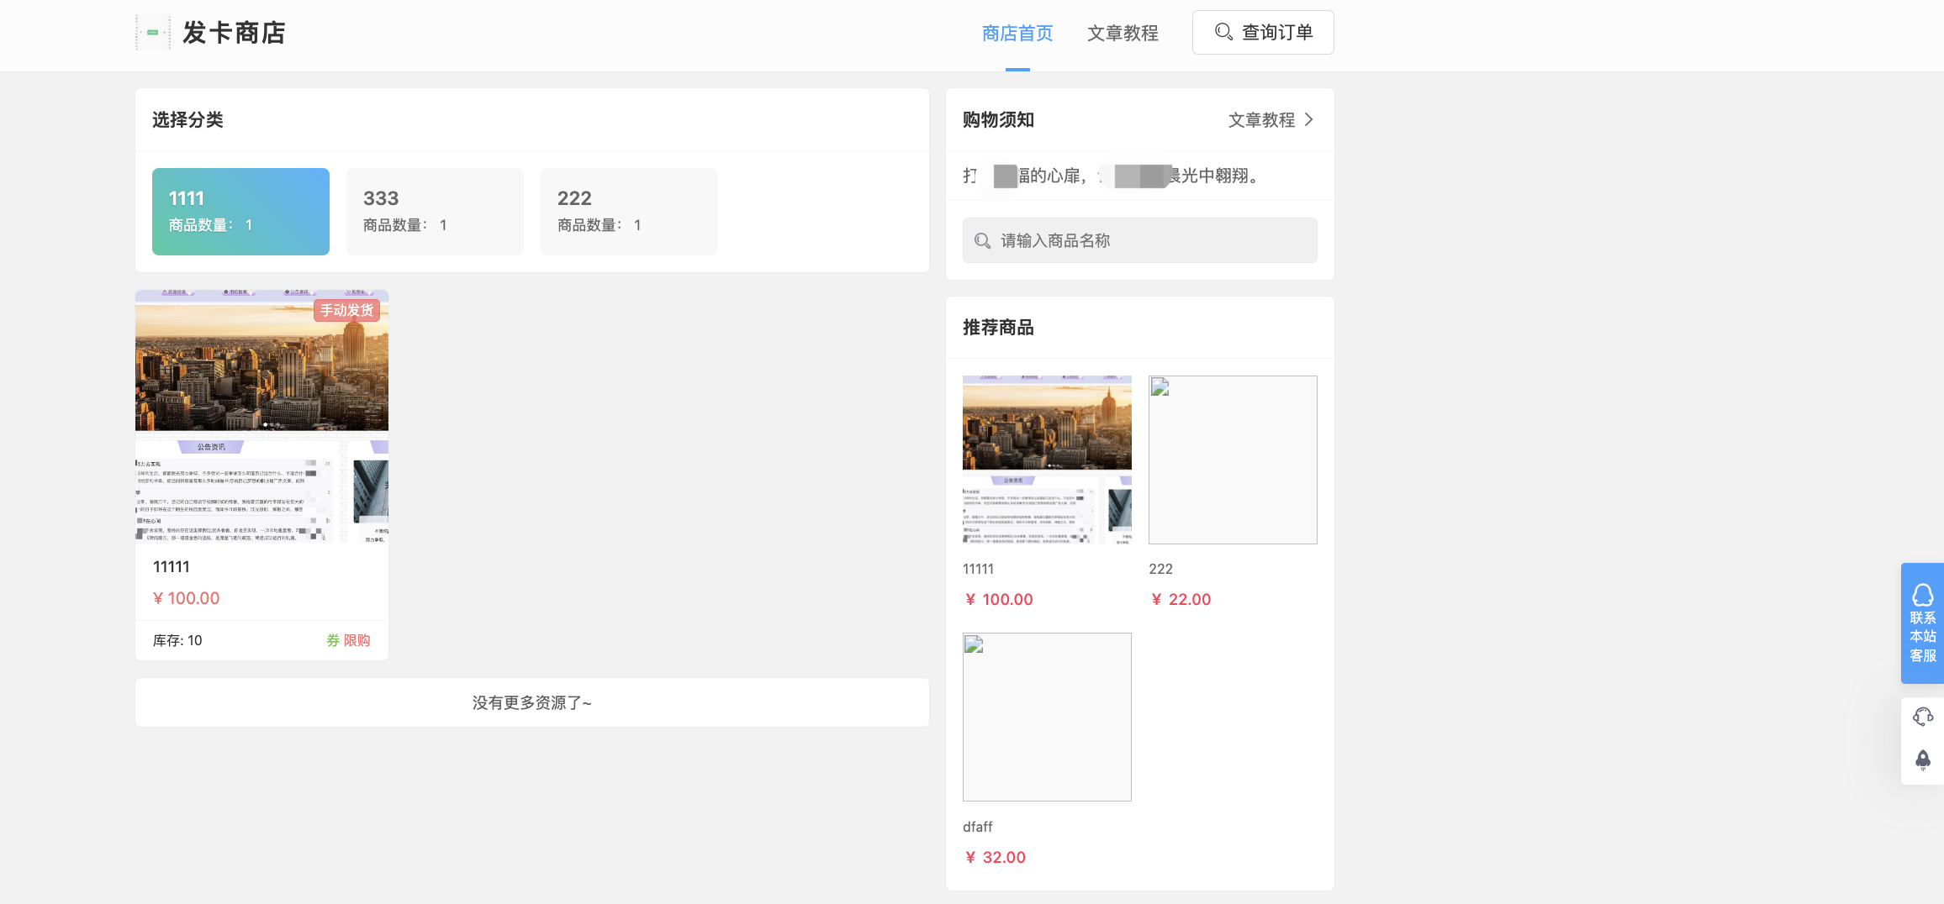Click the chevron arrow beside 文章教程
Viewport: 1944px width, 904px height.
pos(1309,120)
